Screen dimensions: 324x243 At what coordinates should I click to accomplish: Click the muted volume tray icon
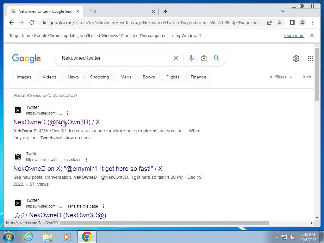click(x=292, y=237)
